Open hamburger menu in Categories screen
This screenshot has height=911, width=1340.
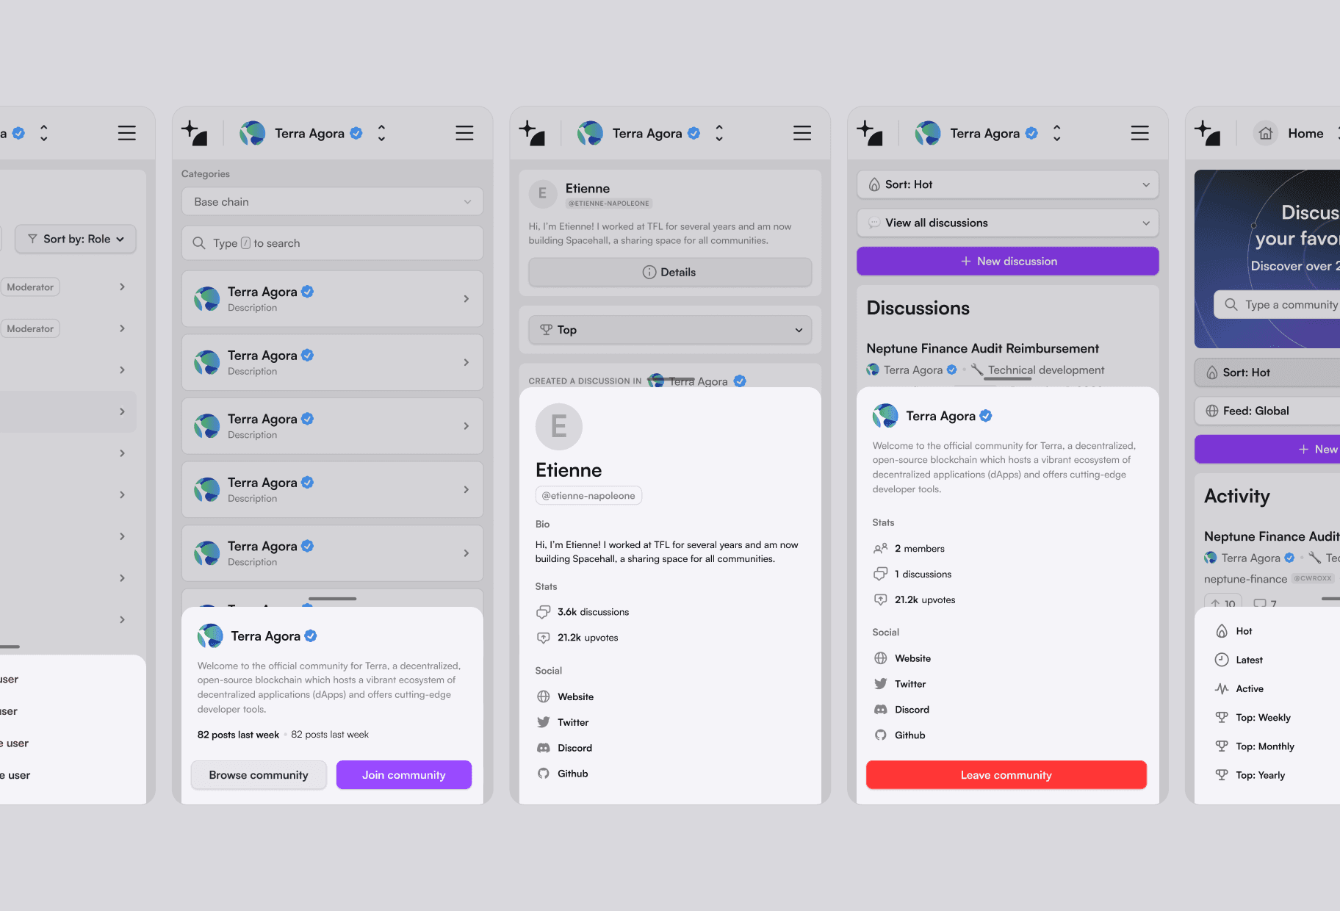464,133
